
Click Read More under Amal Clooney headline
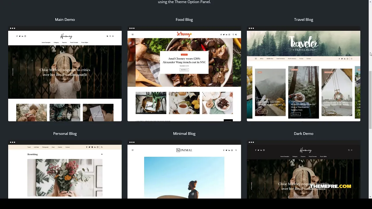(184, 70)
